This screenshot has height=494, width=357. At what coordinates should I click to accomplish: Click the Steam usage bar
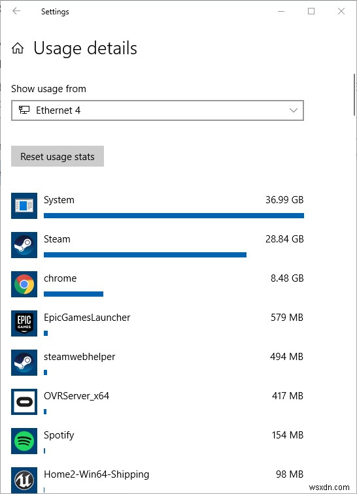[145, 255]
